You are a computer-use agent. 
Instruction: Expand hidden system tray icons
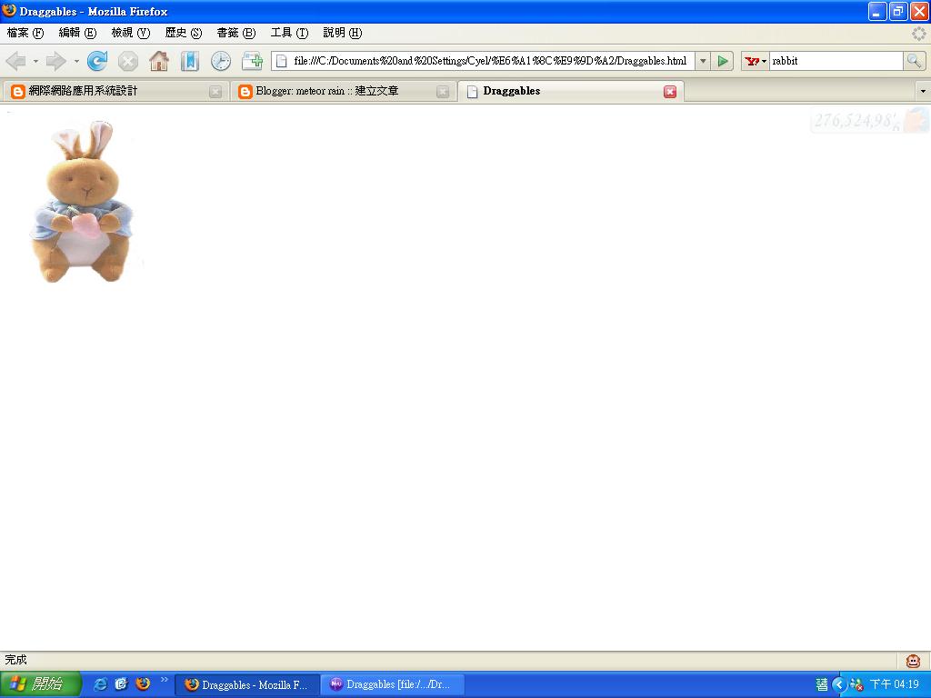click(x=838, y=685)
